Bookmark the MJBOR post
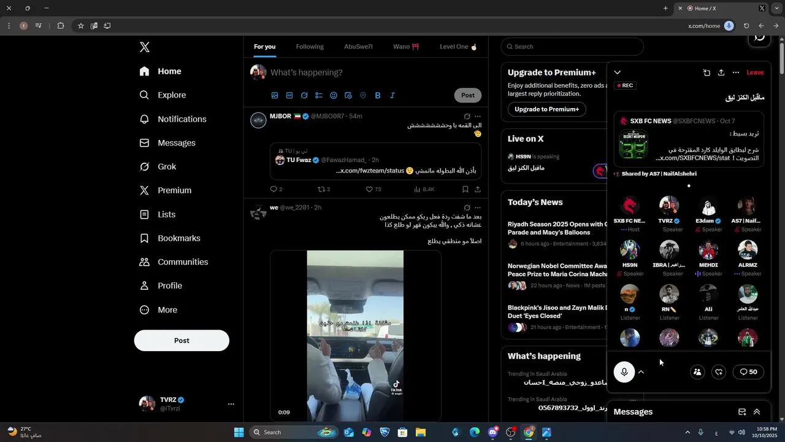The width and height of the screenshot is (785, 442). pos(465,189)
